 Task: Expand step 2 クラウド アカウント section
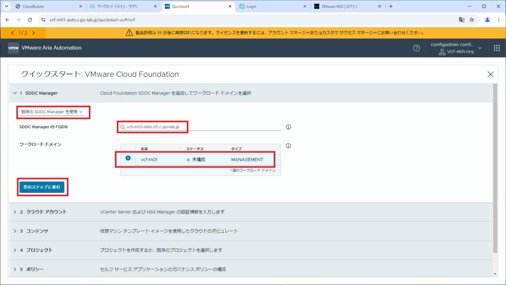click(x=15, y=212)
